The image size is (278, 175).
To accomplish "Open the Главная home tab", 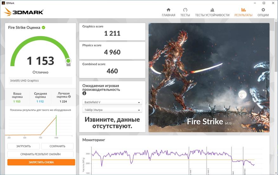I will coord(168,12).
